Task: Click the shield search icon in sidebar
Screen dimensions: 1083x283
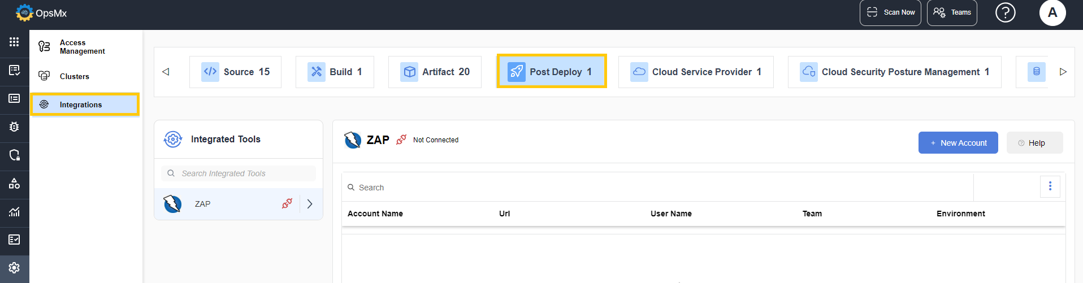Action: (x=14, y=155)
